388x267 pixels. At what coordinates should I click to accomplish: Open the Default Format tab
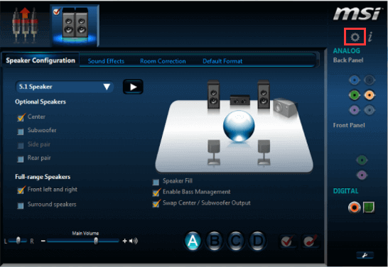222,61
